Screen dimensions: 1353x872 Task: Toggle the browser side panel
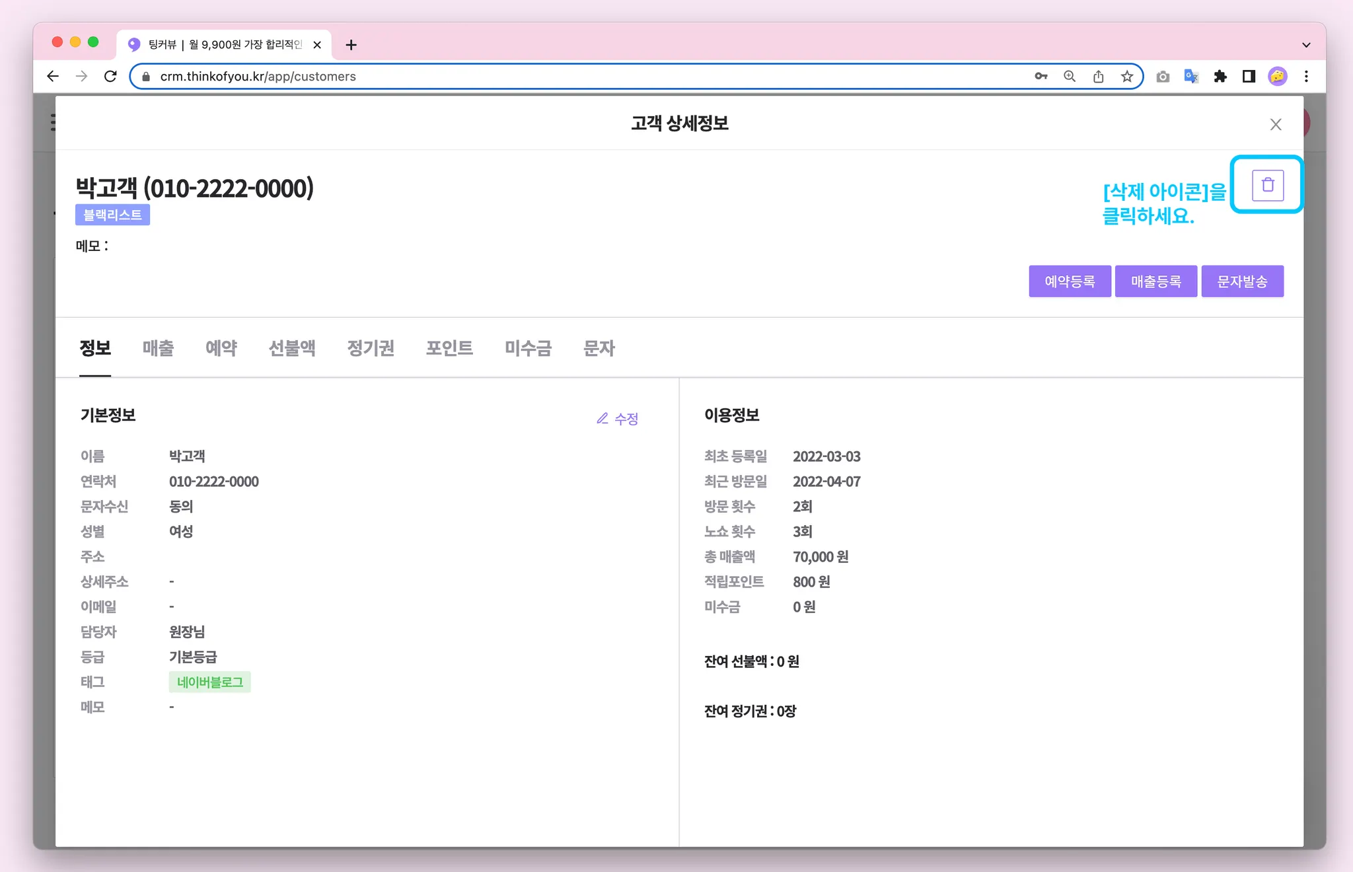(1249, 77)
